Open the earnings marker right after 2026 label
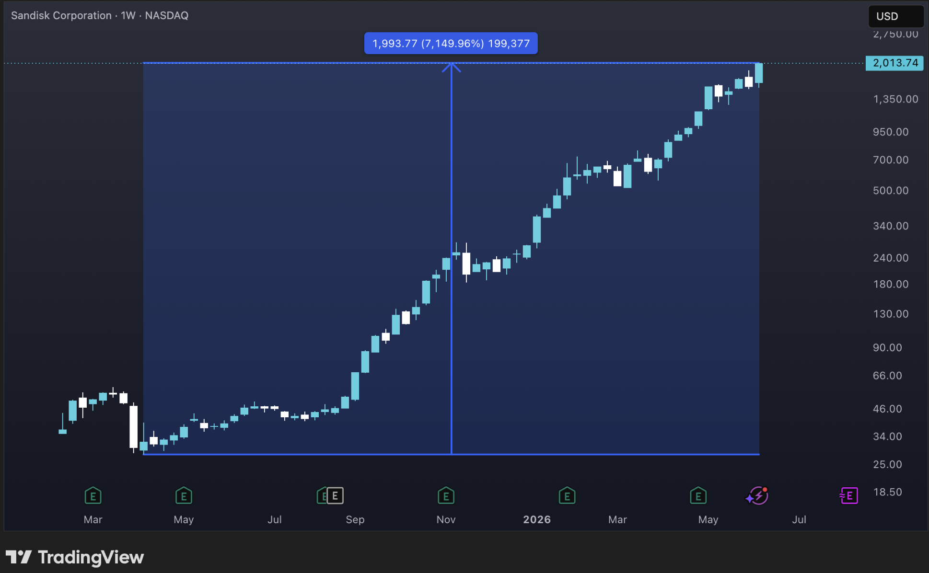929x573 pixels. tap(567, 496)
